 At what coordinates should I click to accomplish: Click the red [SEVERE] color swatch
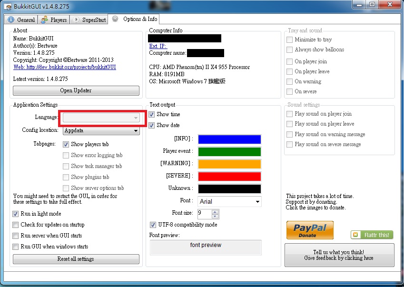pyautogui.click(x=229, y=176)
